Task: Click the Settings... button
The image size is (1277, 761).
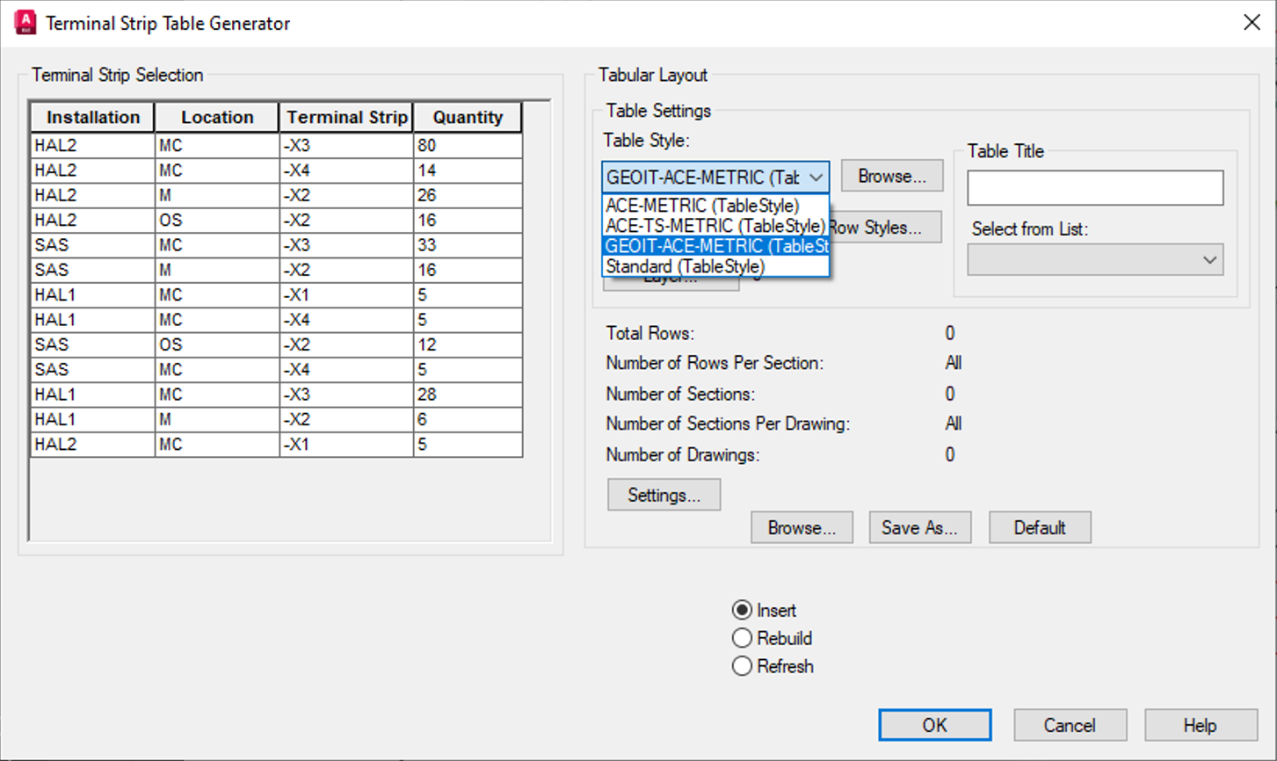Action: pos(664,496)
